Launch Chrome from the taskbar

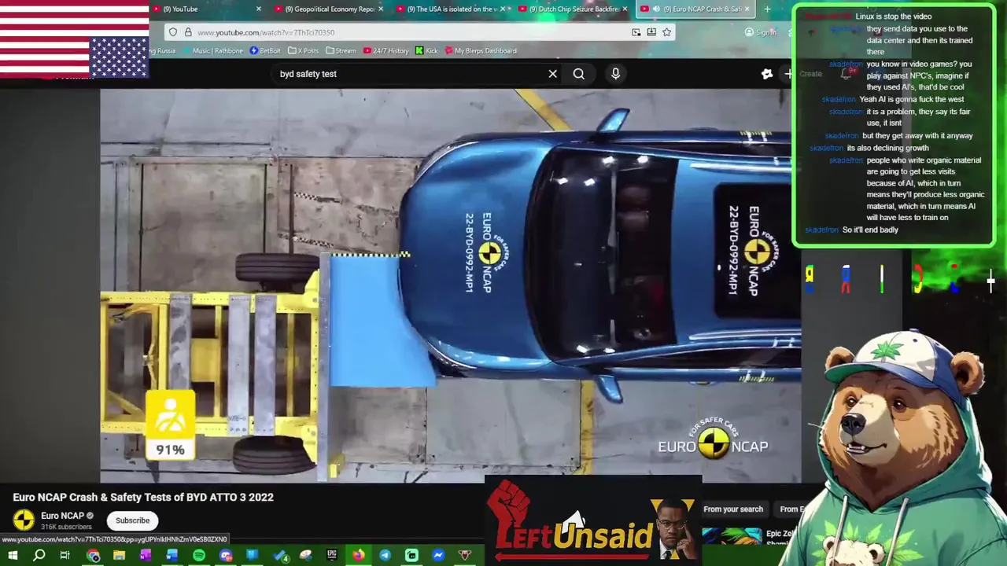coord(93,556)
